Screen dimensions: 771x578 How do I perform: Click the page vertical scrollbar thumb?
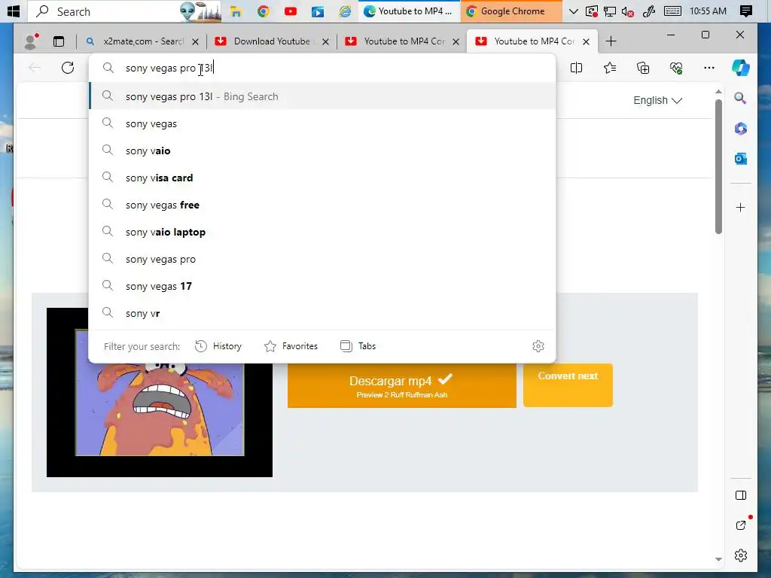tap(718, 167)
